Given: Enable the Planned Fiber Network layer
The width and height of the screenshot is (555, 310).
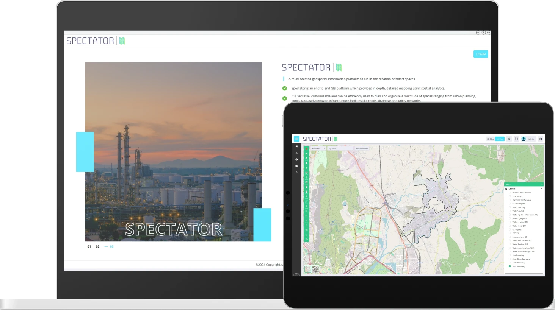Looking at the screenshot, I should (510, 200).
